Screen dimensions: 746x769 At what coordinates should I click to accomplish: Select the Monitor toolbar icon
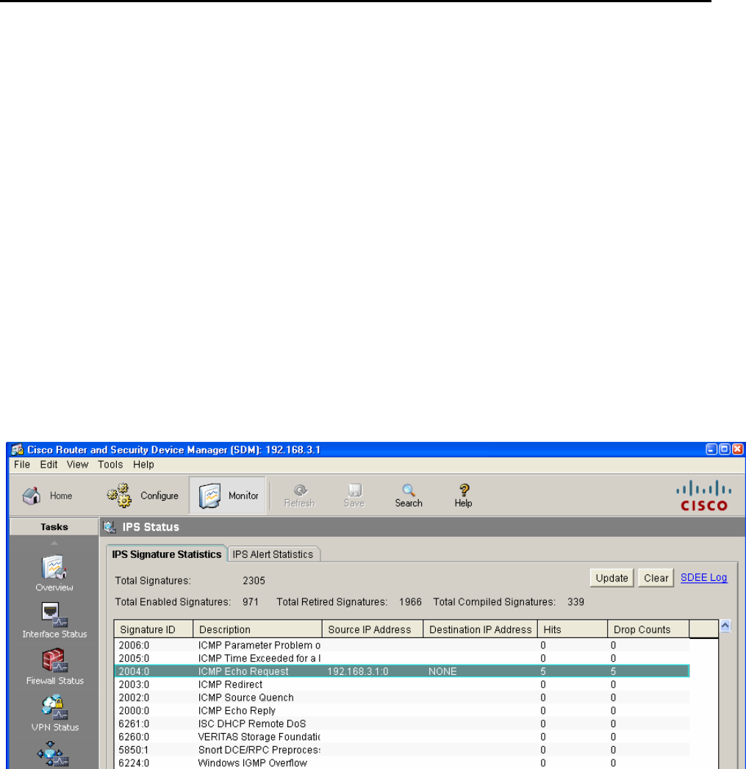click(x=209, y=496)
